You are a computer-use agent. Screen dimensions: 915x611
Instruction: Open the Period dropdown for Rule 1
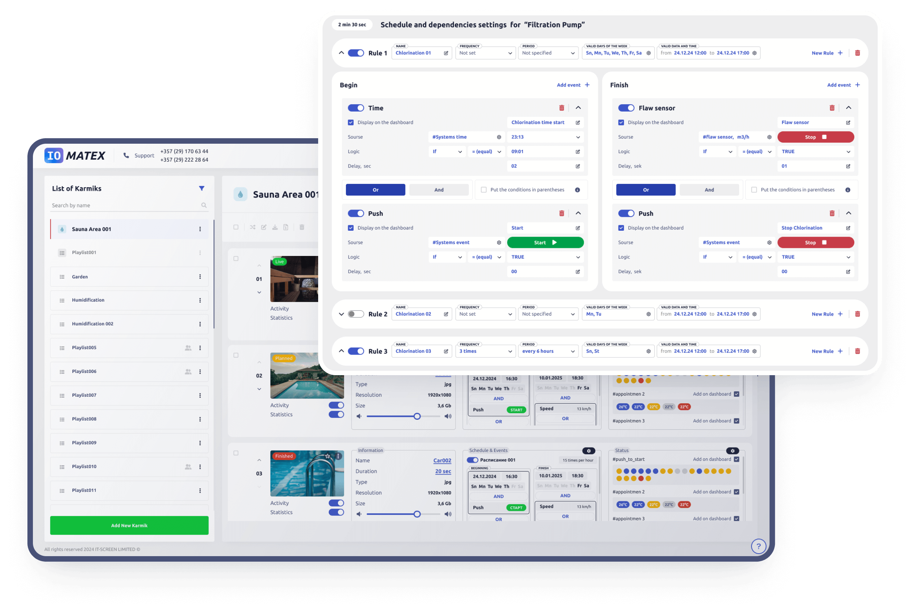click(548, 53)
